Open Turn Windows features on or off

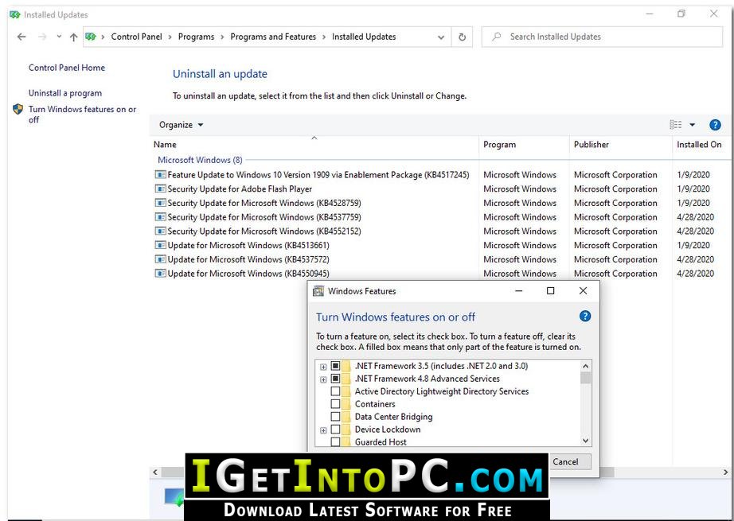[82, 115]
